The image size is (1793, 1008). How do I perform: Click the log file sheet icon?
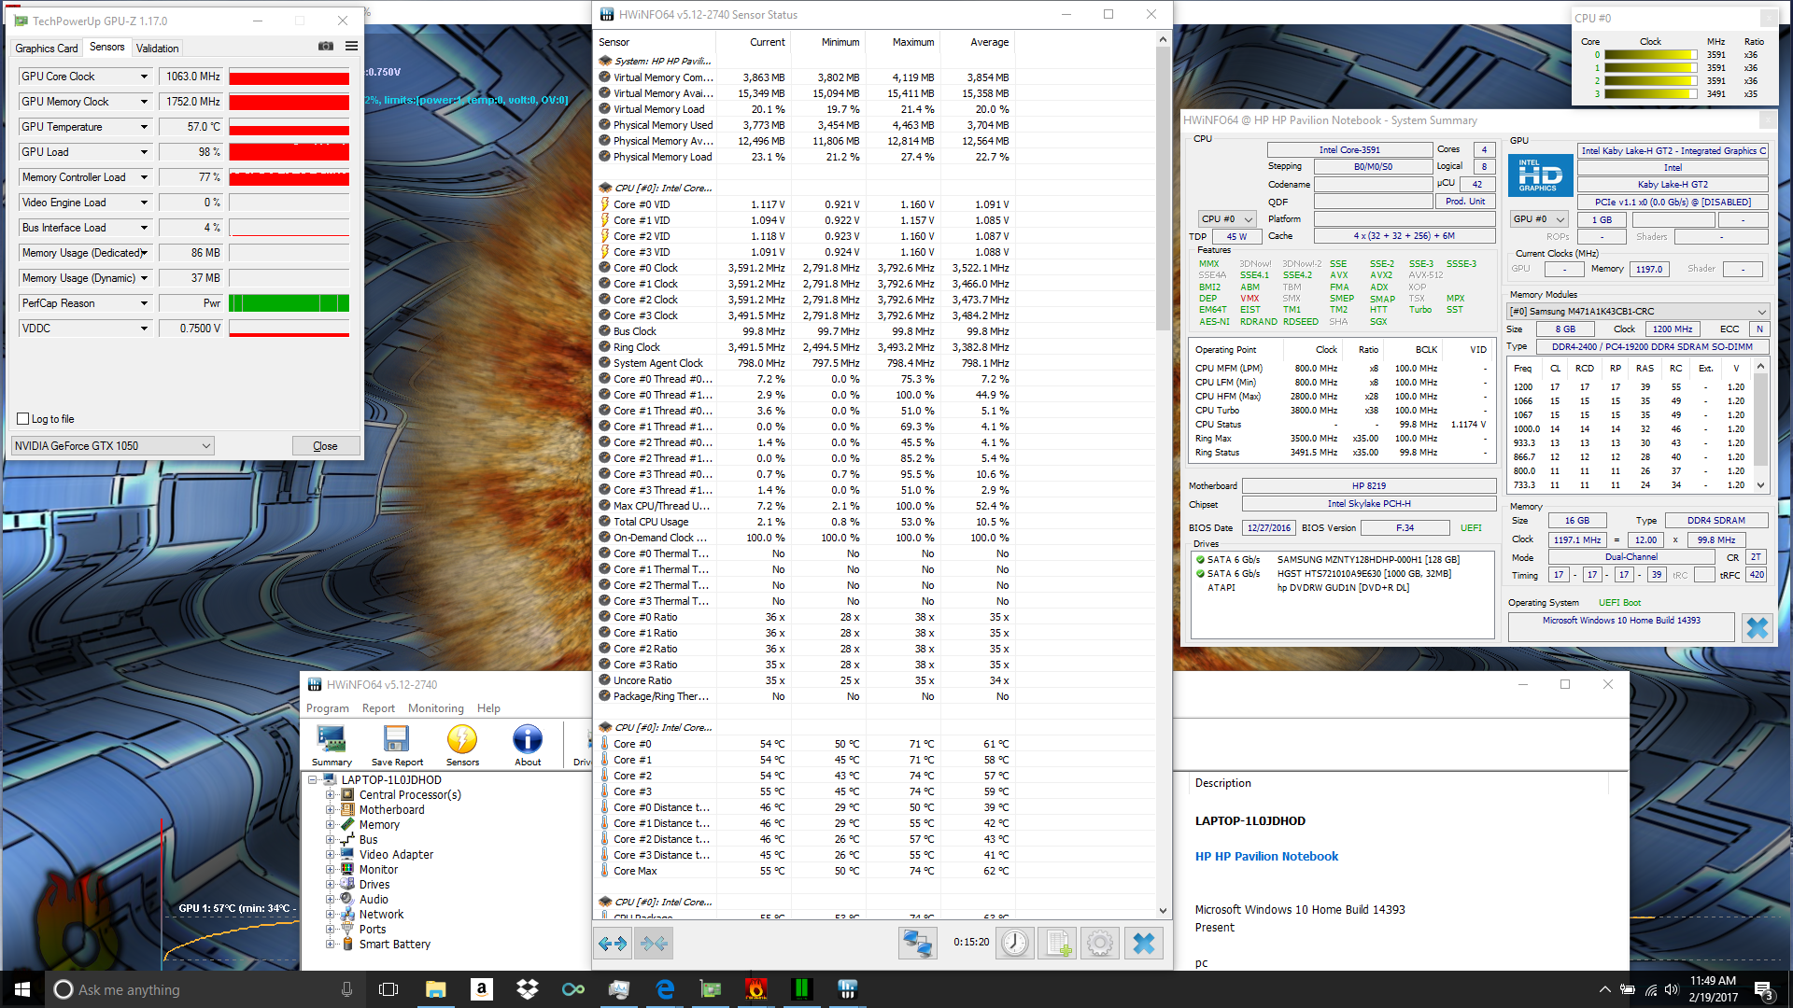coord(1058,944)
